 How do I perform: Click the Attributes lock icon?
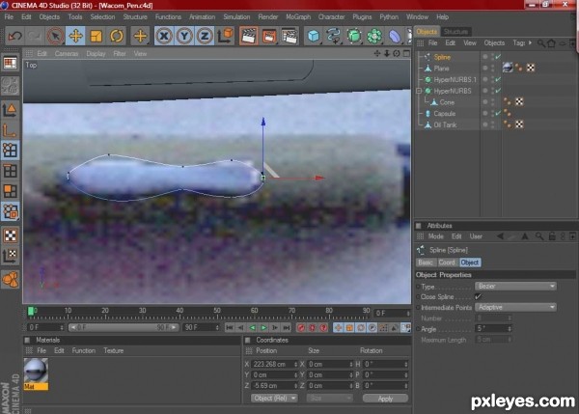click(x=552, y=236)
